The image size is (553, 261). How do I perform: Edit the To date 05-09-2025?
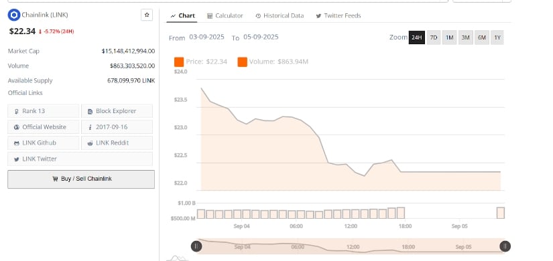click(x=261, y=37)
